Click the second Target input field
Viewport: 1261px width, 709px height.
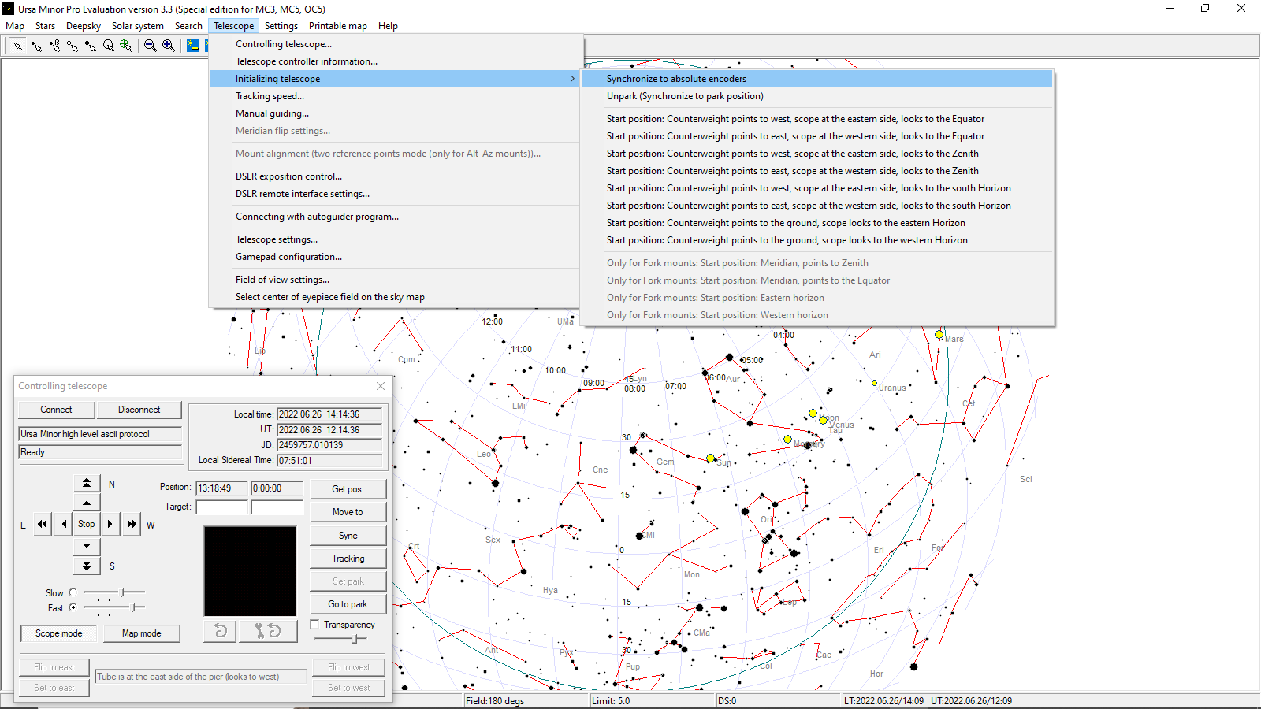pos(277,507)
